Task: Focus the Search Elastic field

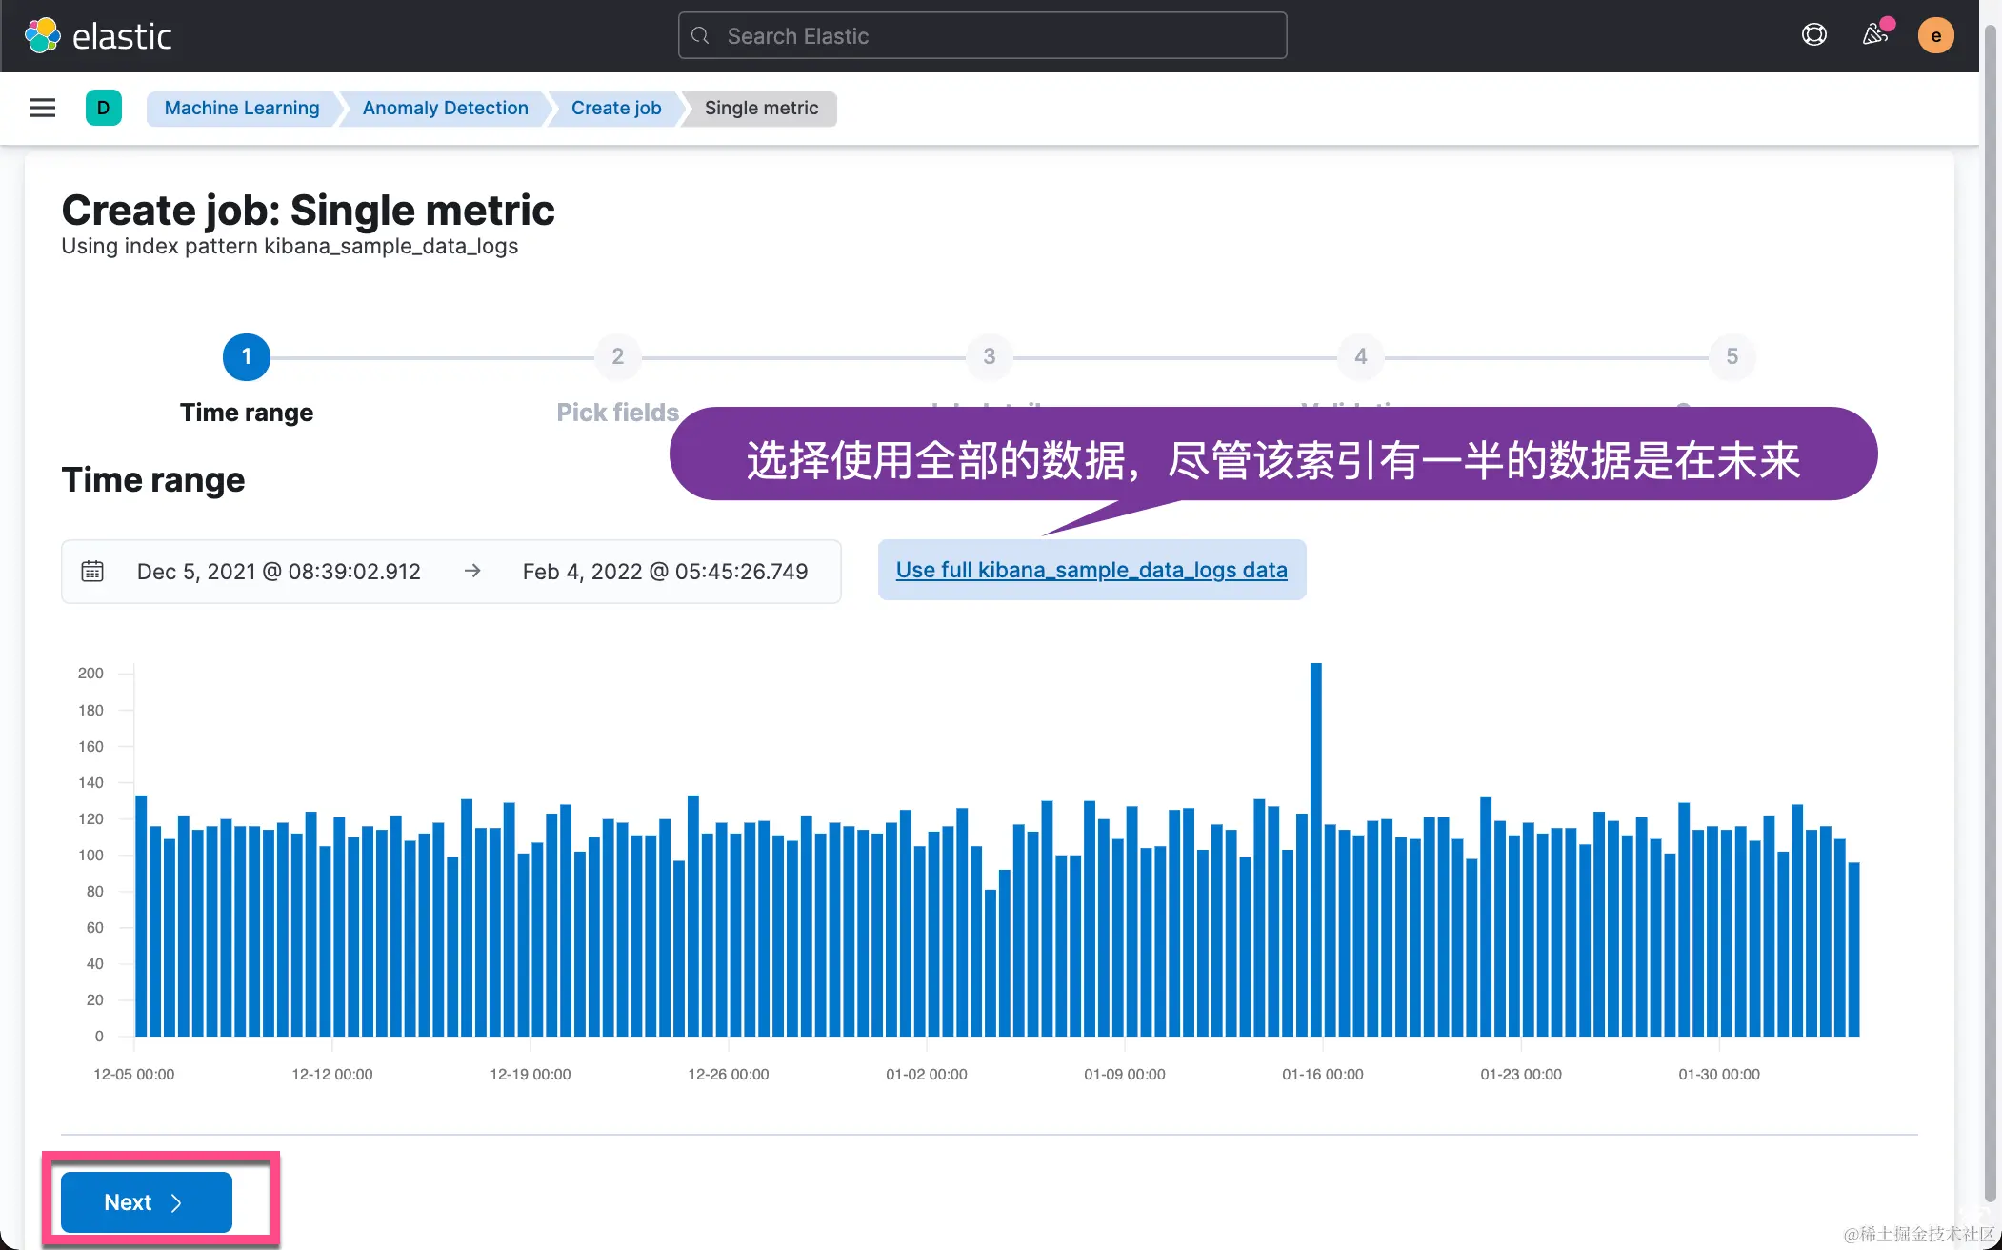Action: (x=982, y=36)
